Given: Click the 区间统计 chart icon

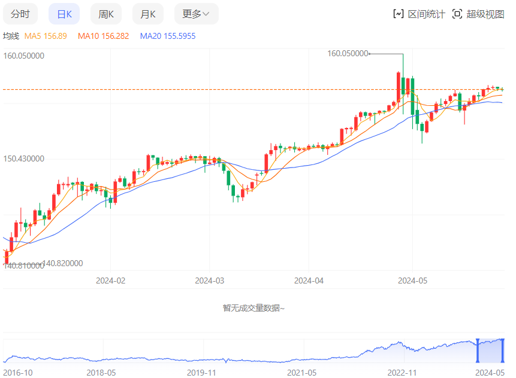Looking at the screenshot, I should (x=398, y=14).
